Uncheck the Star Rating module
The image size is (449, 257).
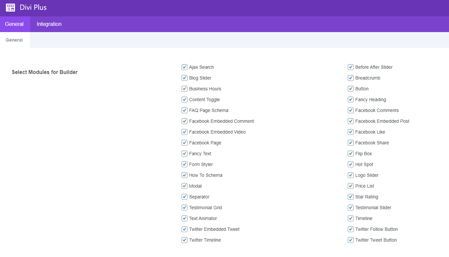coord(351,197)
